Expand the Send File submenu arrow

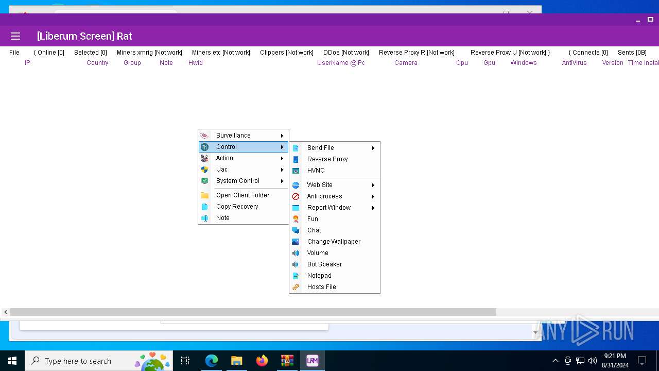[373, 148]
